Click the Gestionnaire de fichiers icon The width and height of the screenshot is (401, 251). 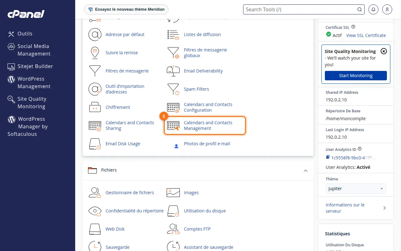tap(95, 193)
